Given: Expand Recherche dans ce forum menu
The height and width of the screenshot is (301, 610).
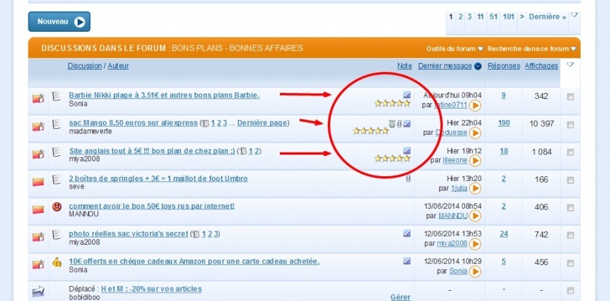Looking at the screenshot, I should click(x=531, y=49).
